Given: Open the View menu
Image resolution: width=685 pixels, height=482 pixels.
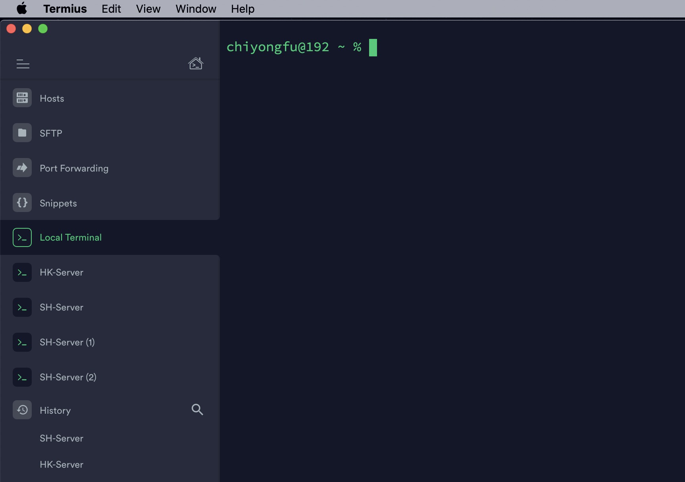Looking at the screenshot, I should [148, 9].
